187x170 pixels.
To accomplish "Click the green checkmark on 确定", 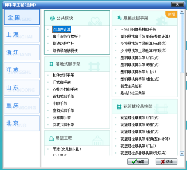I will coord(134,161).
